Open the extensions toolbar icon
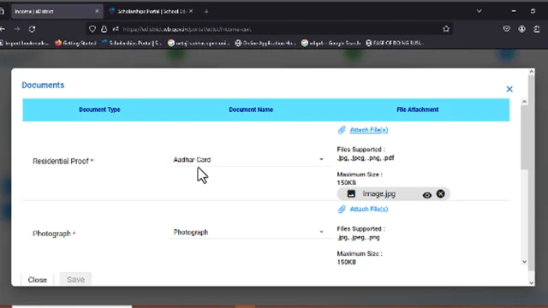Viewport: 548px width, 308px height. click(x=537, y=29)
